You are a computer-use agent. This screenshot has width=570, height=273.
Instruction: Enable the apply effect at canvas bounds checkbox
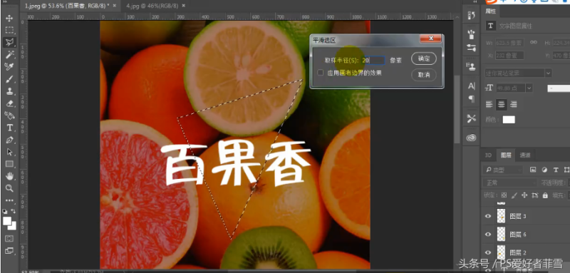(320, 73)
